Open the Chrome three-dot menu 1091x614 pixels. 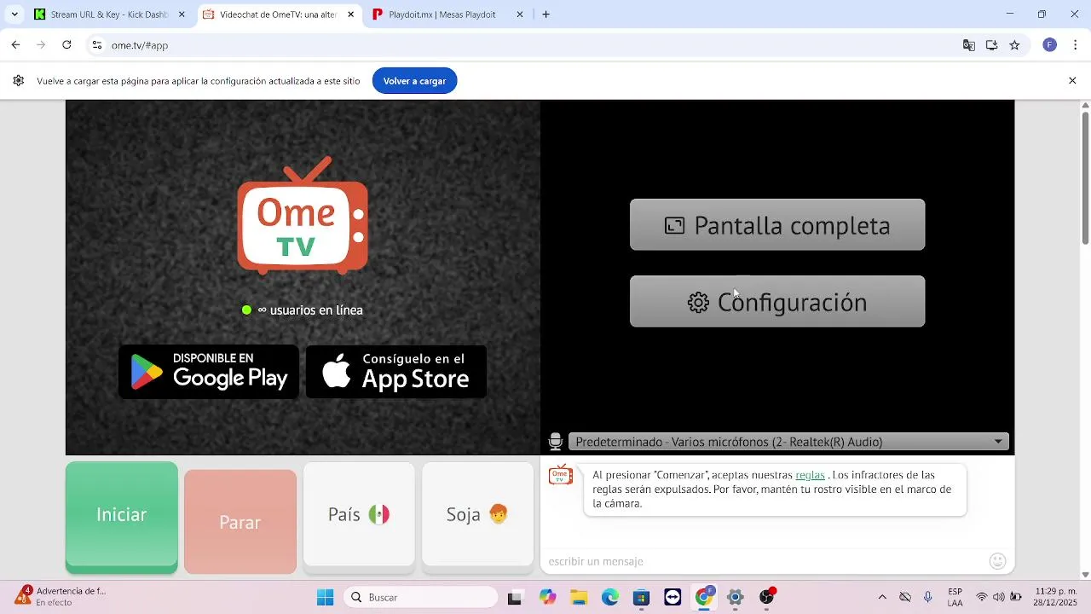pyautogui.click(x=1076, y=45)
